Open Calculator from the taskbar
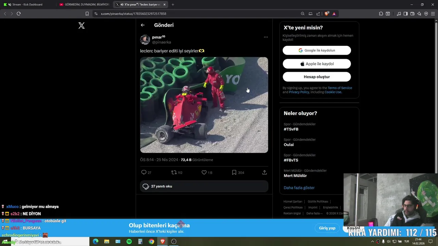438x246 pixels. click(x=140, y=242)
